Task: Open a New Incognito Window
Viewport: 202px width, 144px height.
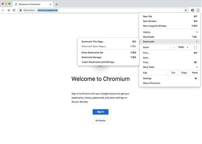Action: coord(170,26)
